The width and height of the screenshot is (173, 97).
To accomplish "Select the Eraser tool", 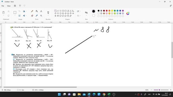I will (32, 16).
